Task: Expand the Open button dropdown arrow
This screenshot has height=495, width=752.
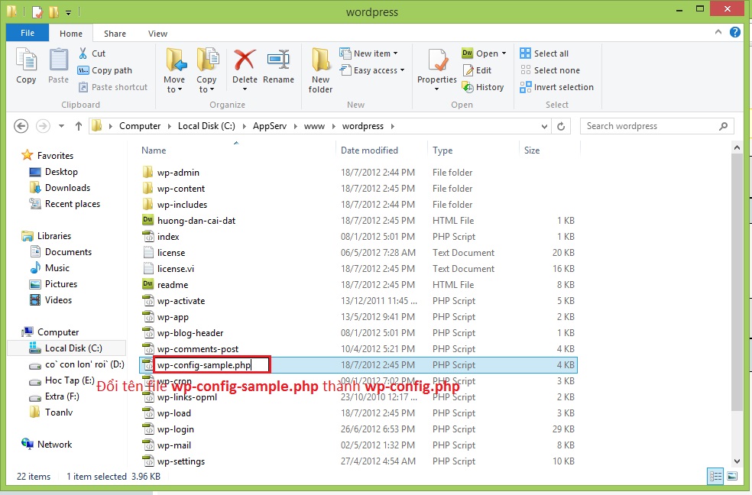Action: [504, 53]
